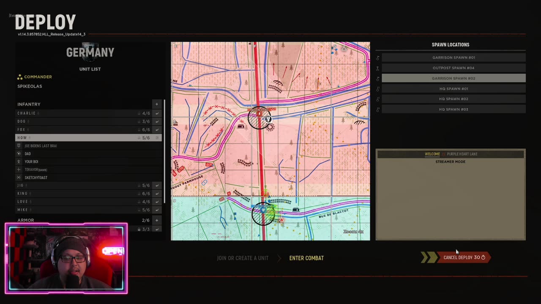541x304 pixels.
Task: Join Mike squad with its join arrow
Action: (x=157, y=210)
